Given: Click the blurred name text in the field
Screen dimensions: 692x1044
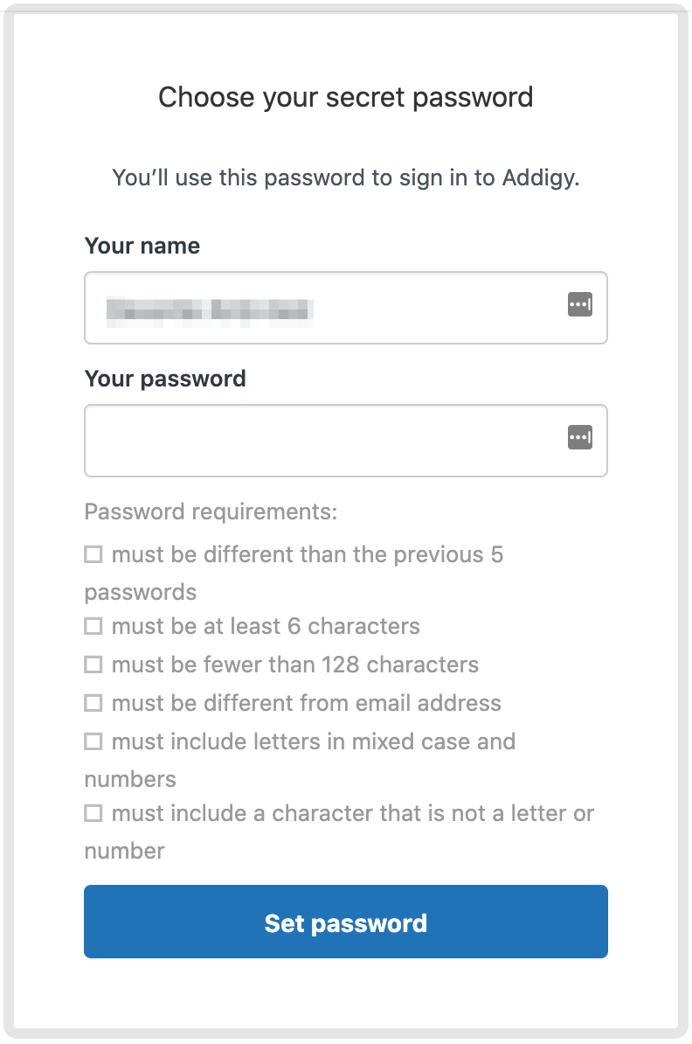Looking at the screenshot, I should pyautogui.click(x=210, y=310).
